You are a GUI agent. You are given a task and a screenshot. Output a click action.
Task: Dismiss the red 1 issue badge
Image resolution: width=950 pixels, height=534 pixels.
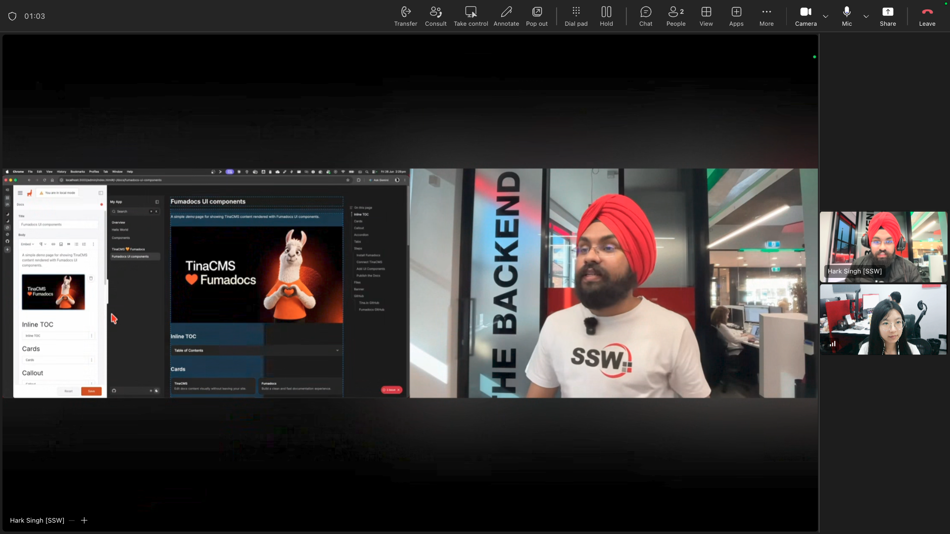tap(398, 390)
